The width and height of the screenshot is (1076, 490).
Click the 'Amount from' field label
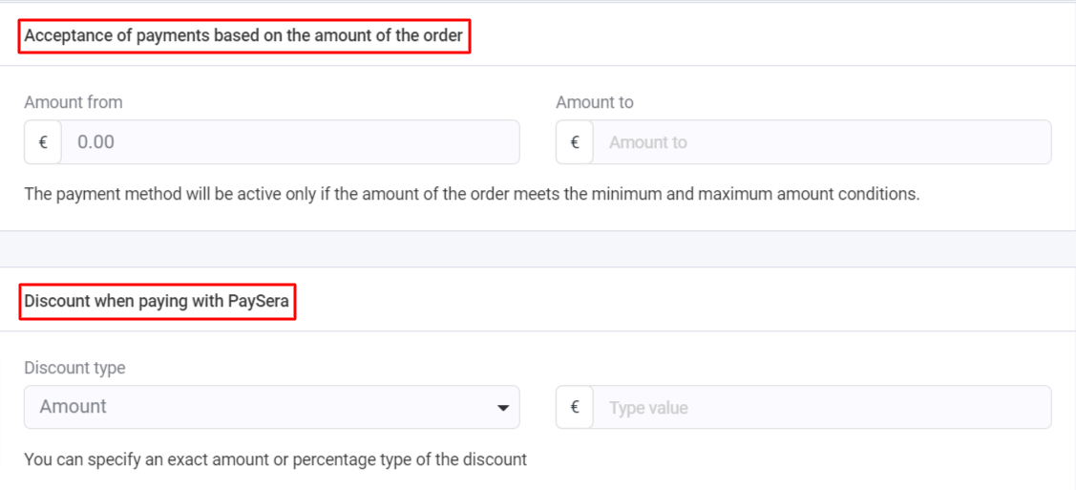[74, 102]
